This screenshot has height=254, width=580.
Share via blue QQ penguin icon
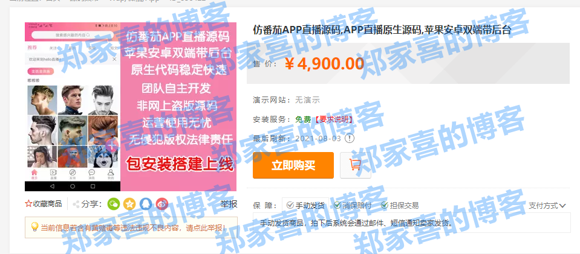click(146, 204)
